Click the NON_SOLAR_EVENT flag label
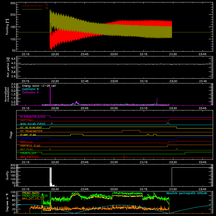Screen dimensions: 216x216 tap(33, 124)
